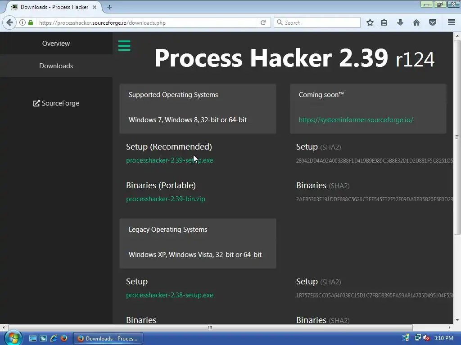The image size is (461, 345).
Task: Launch Firefox from quick launch
Action: click(64, 338)
